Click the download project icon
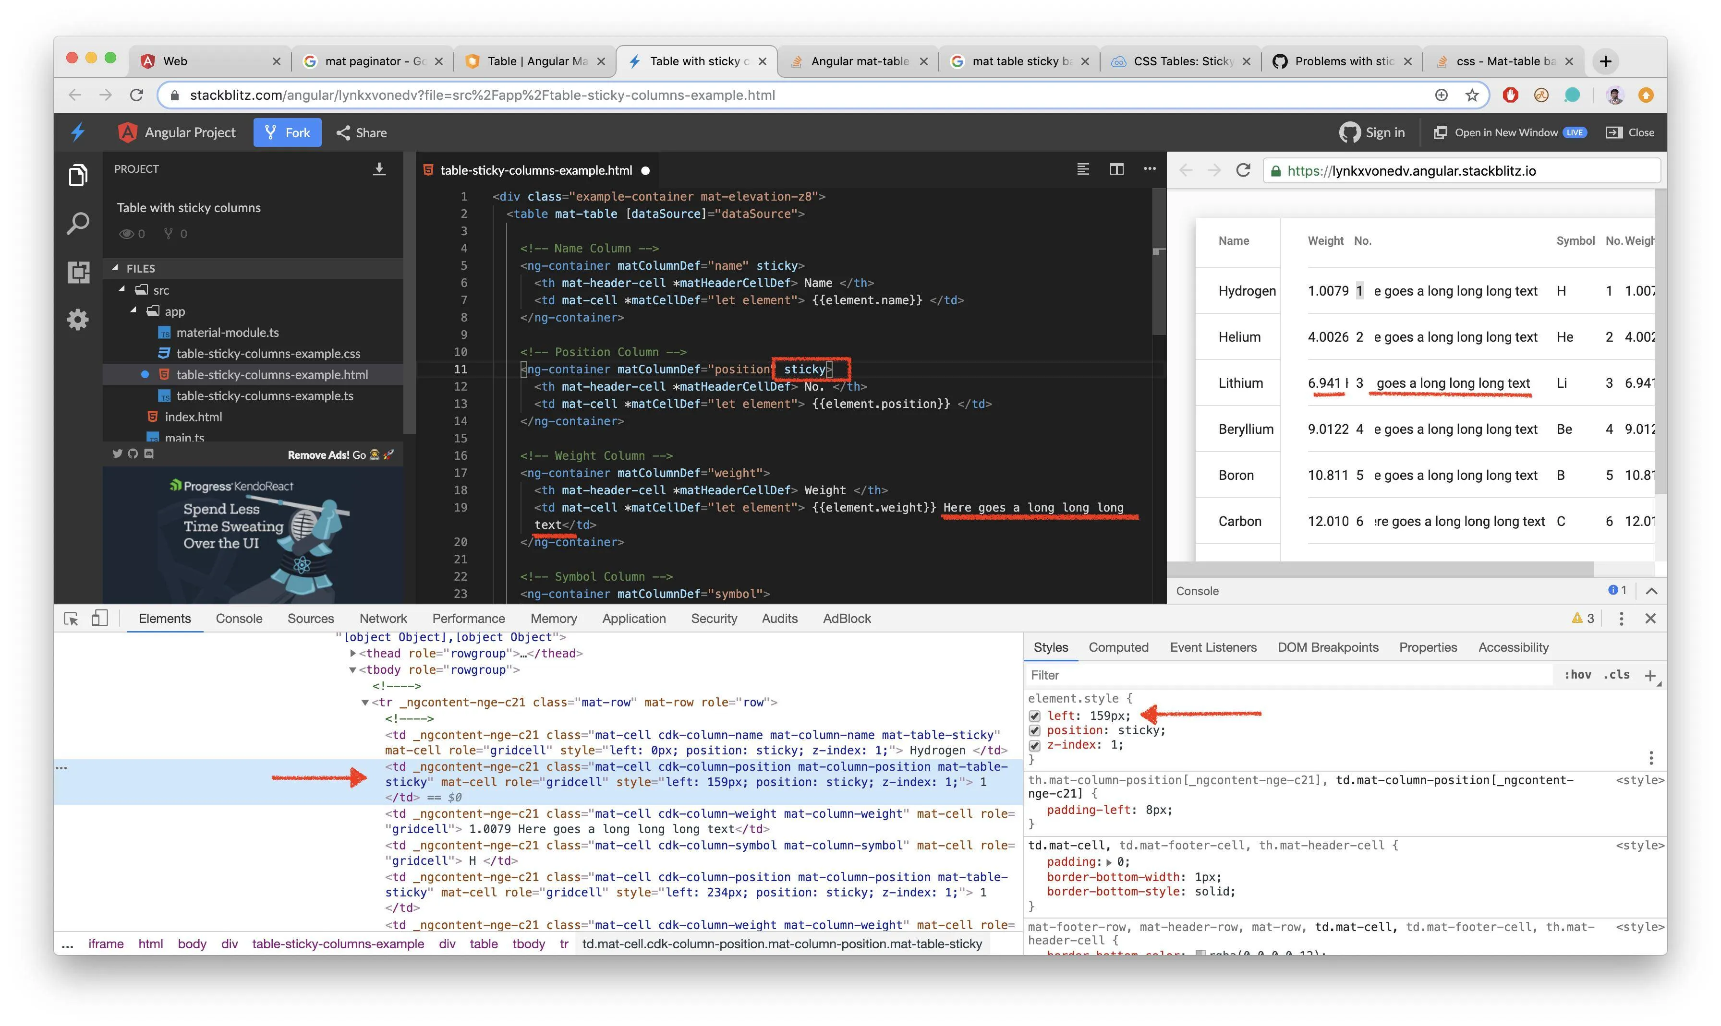 pyautogui.click(x=378, y=169)
